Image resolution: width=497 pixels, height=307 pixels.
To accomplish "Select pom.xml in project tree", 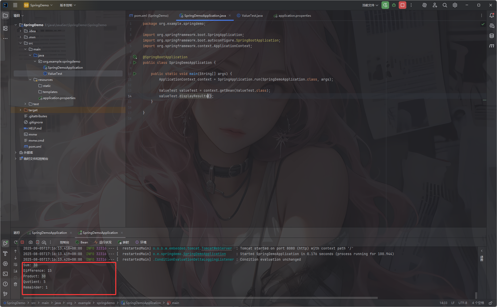I will click(x=35, y=146).
